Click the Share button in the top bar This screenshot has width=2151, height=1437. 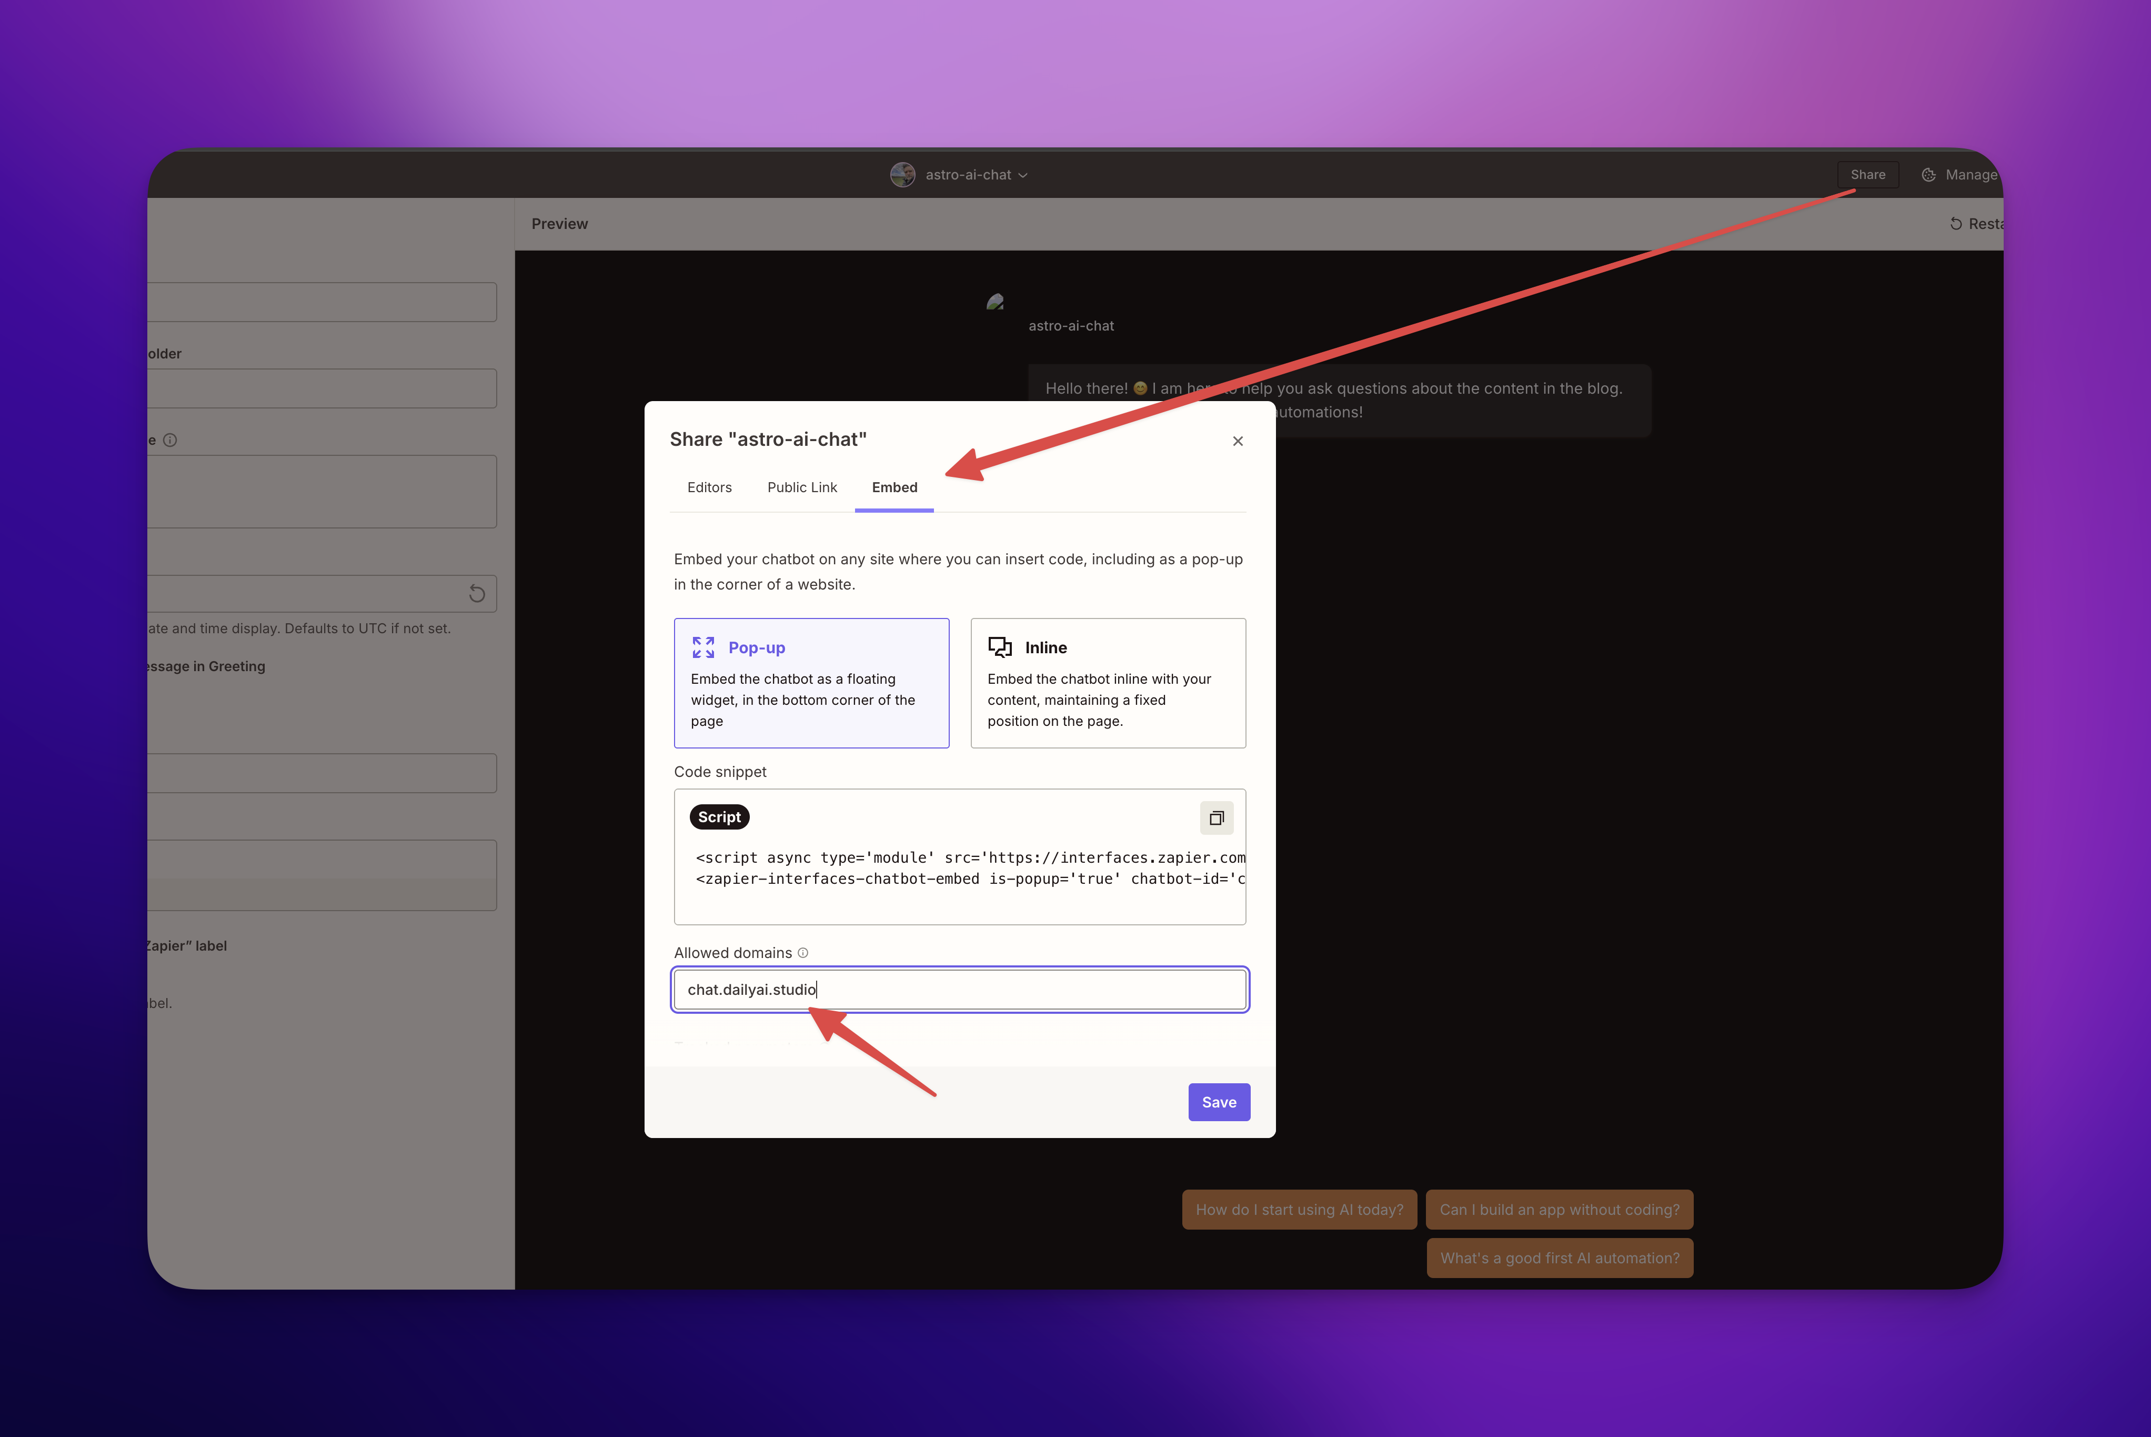1868,174
